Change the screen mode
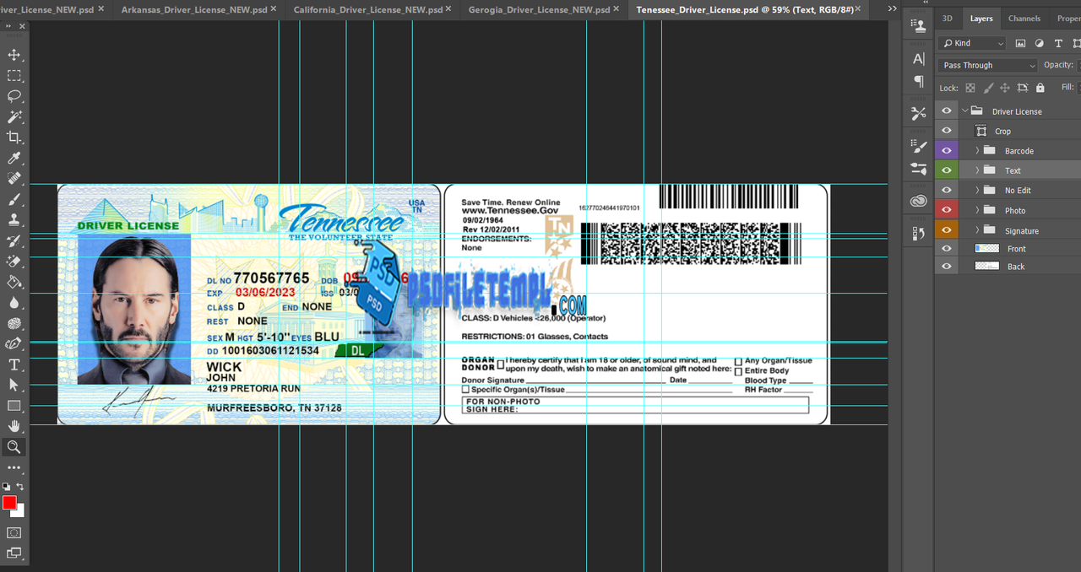 coord(14,553)
